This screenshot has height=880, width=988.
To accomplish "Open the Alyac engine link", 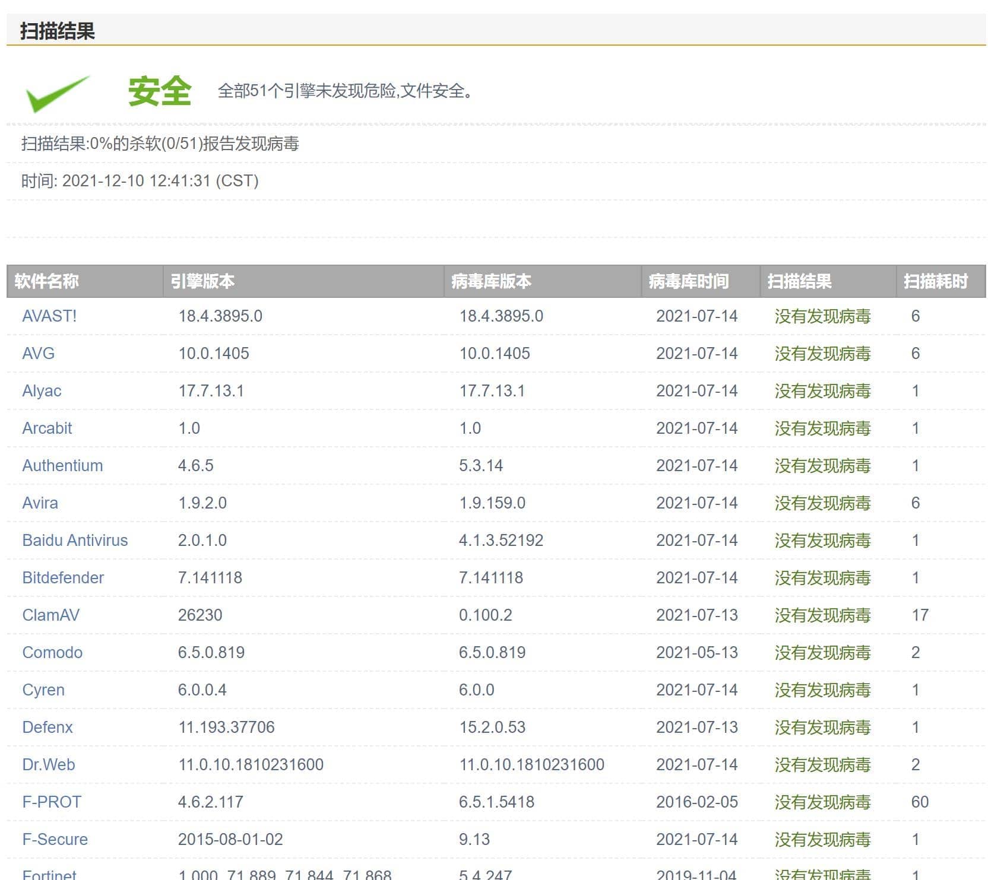I will pos(42,390).
